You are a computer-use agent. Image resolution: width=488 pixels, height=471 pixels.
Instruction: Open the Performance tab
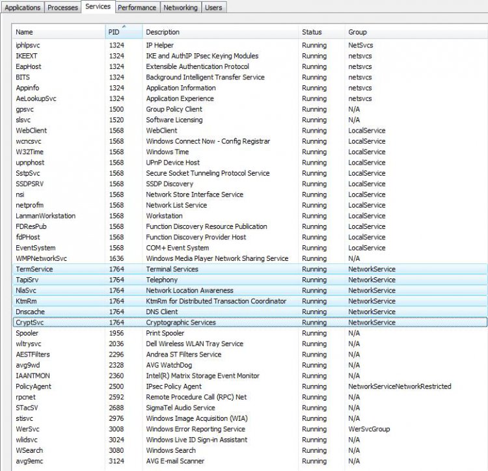(137, 7)
